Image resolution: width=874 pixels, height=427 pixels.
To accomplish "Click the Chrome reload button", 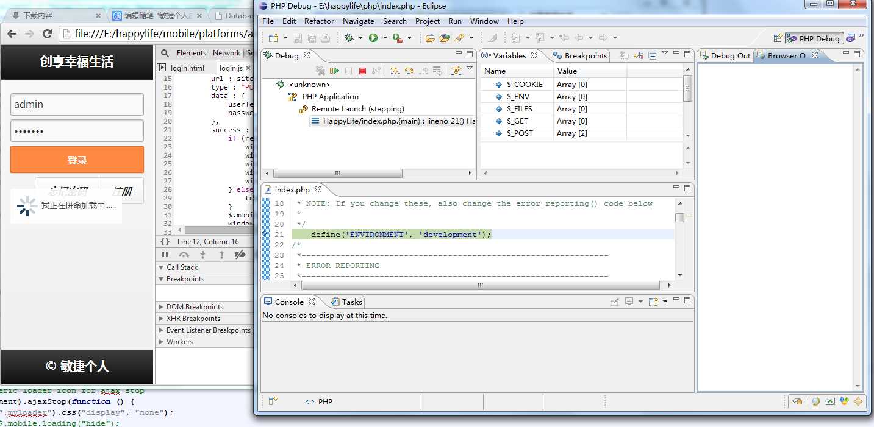I will (x=47, y=34).
